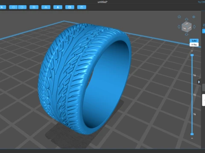Click the top handle of the layer slider

click(192, 55)
